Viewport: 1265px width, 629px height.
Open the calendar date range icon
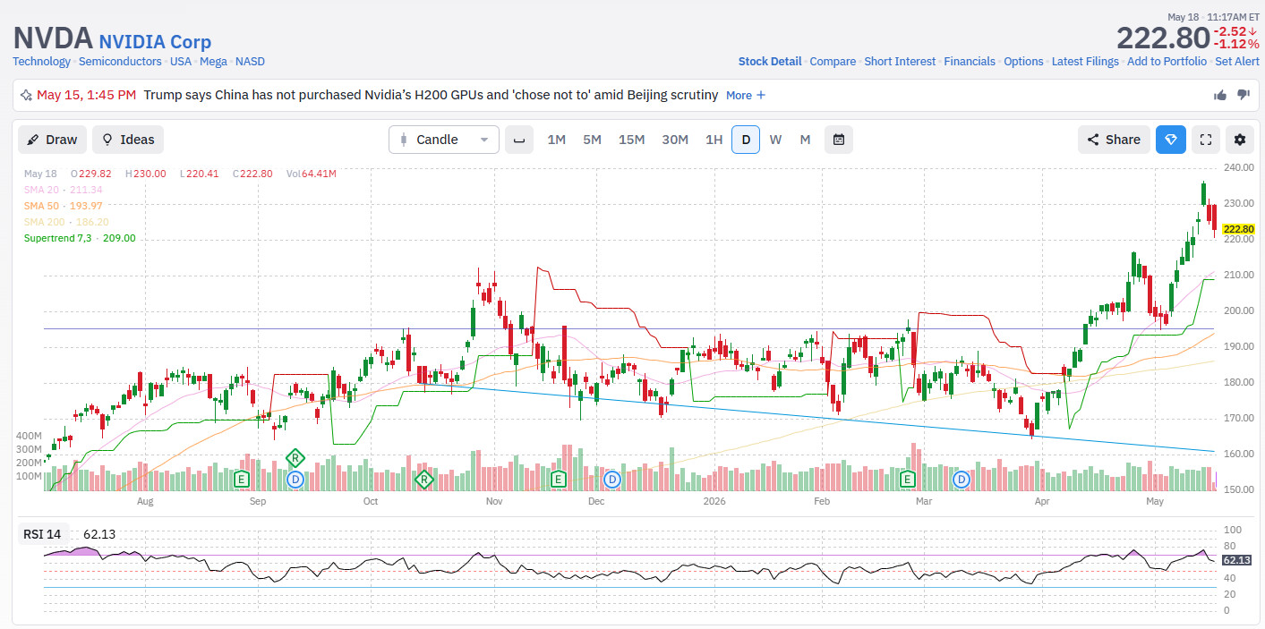coord(839,140)
